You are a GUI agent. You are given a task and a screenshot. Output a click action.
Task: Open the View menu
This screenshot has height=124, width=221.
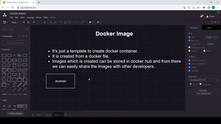pos(22,18)
